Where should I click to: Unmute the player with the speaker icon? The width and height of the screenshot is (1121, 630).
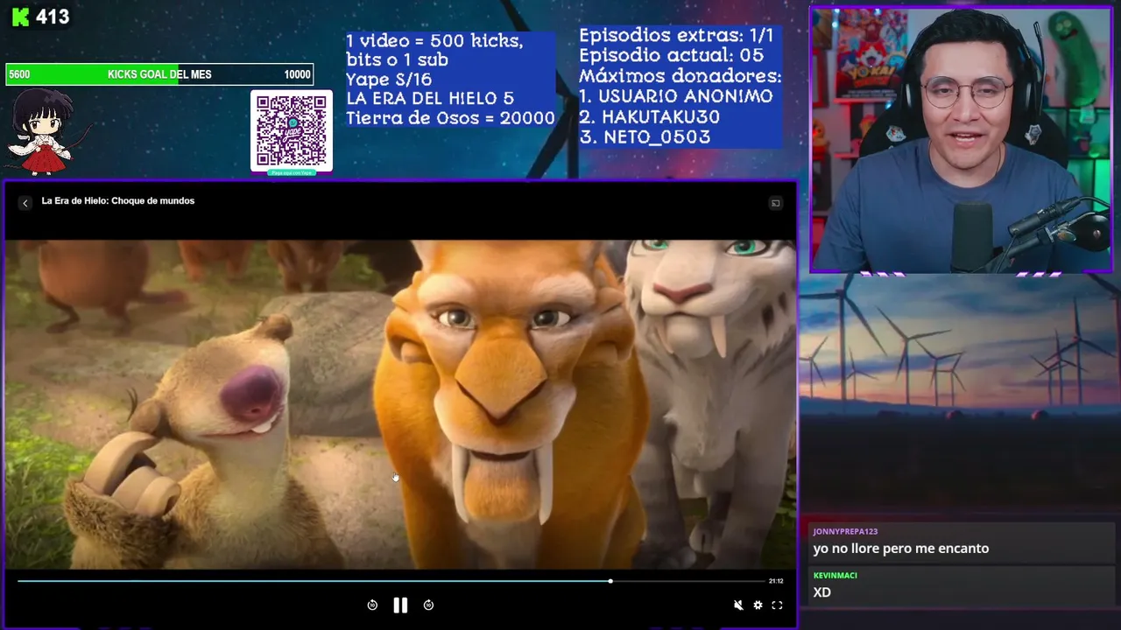pos(738,605)
